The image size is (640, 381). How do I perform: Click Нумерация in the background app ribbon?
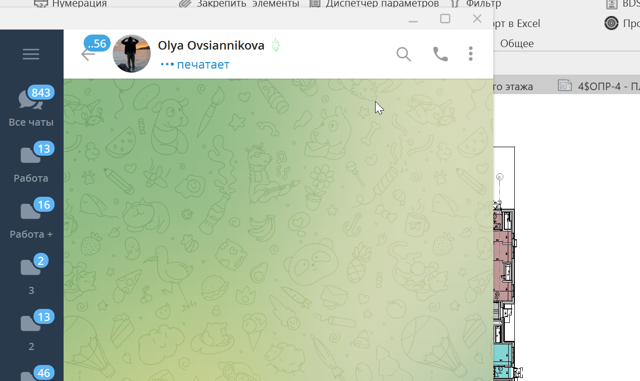(x=71, y=4)
